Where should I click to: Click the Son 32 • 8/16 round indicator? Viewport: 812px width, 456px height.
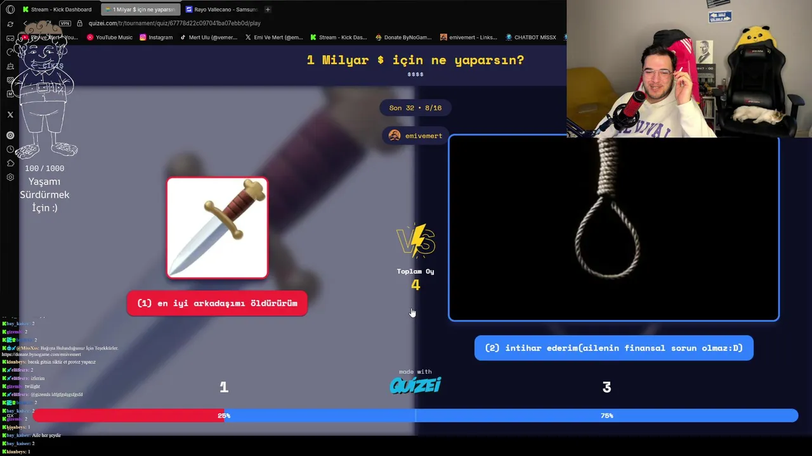416,108
